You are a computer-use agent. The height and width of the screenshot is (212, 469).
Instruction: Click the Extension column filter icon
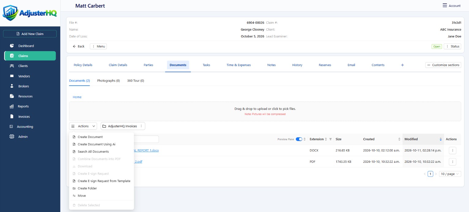click(x=330, y=139)
